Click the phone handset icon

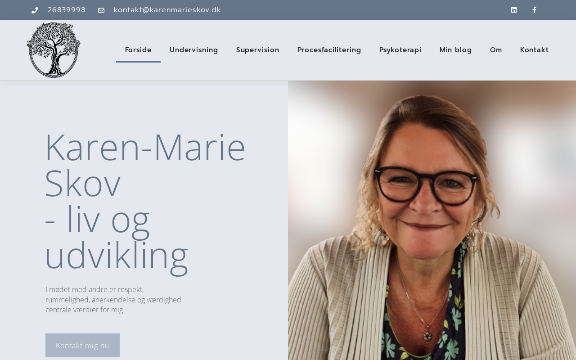35,10
